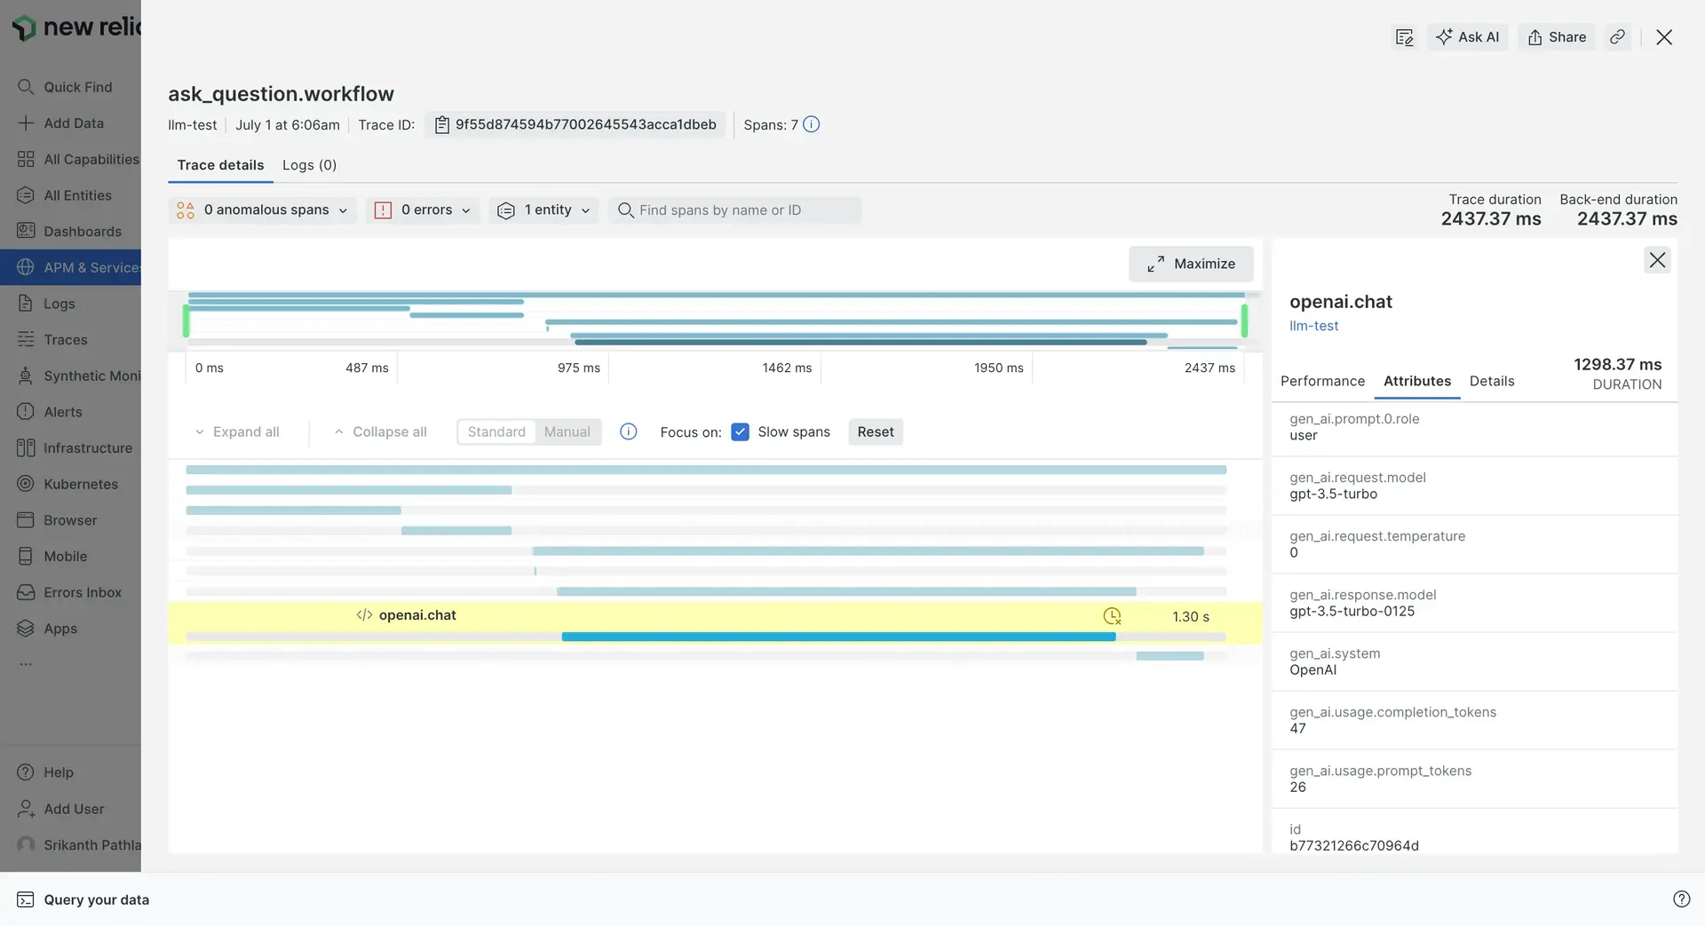Viewport: 1705px width, 926px height.
Task: Follow the llm-test entity link
Action: tap(1313, 326)
